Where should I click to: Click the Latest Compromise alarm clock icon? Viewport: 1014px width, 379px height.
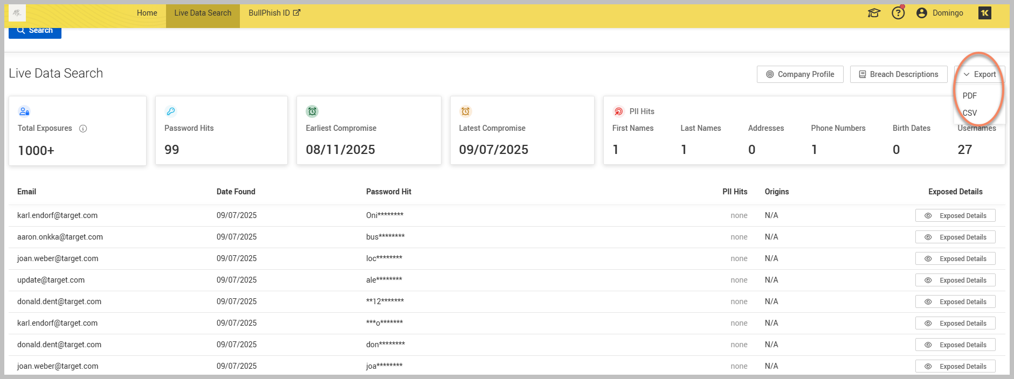pos(465,111)
